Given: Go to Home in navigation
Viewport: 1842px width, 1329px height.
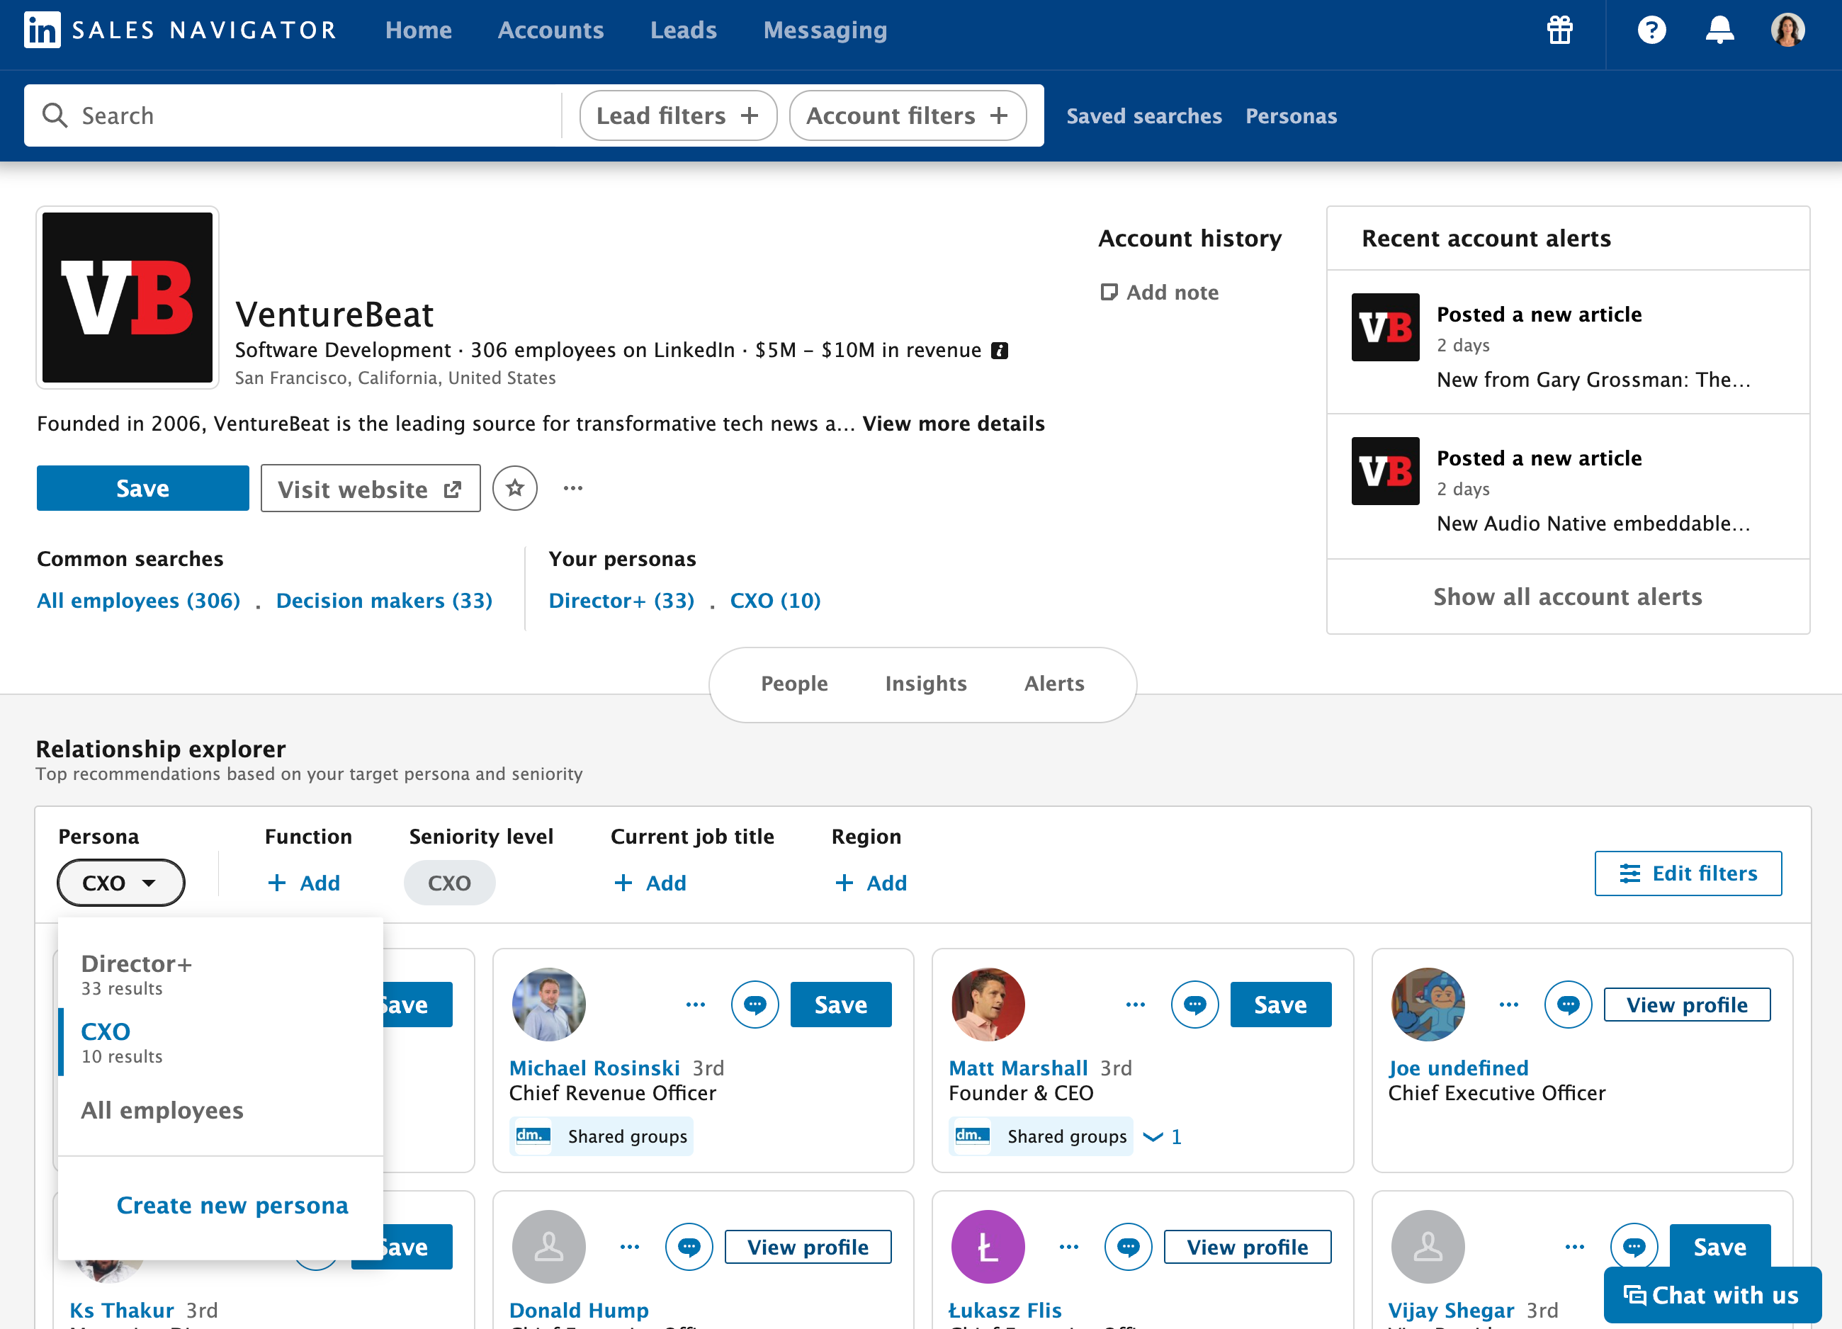Looking at the screenshot, I should [x=418, y=30].
